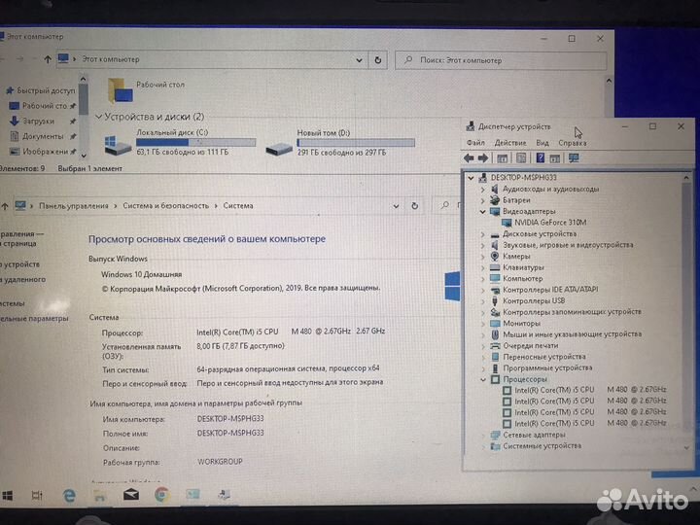Viewport: 700px width, 525px height.
Task: Refresh the Этот компьютер Explorer window
Action: tap(377, 60)
